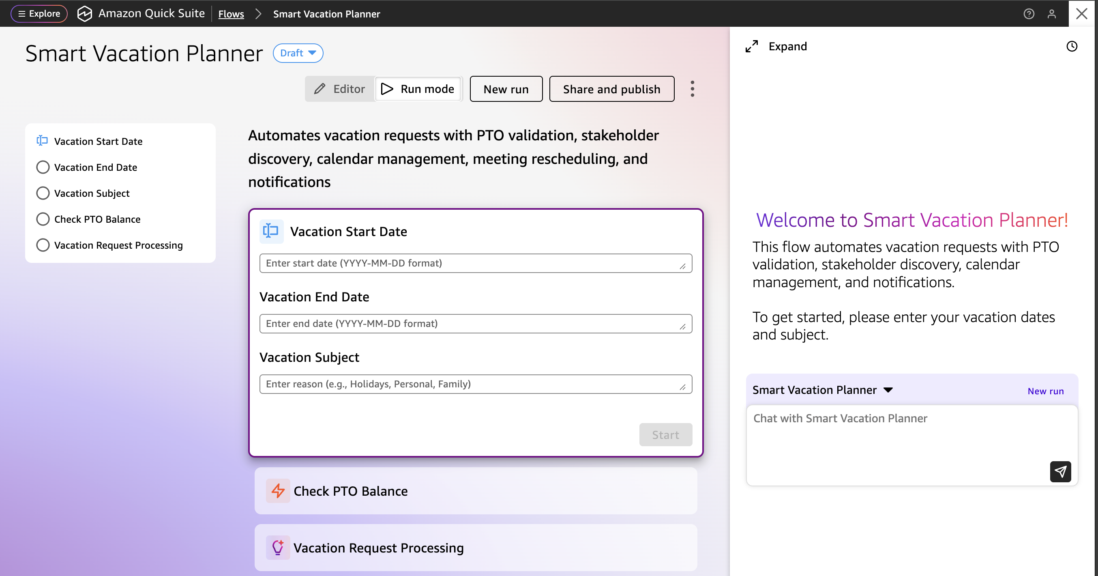Click the Amazon Quick Suite logo icon
The width and height of the screenshot is (1098, 576).
[84, 14]
